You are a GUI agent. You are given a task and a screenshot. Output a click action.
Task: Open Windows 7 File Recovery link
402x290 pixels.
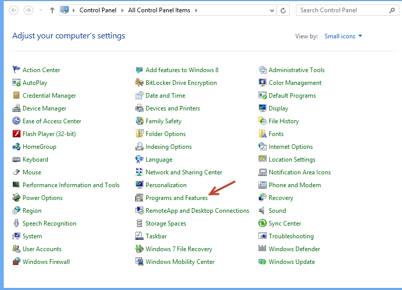point(178,249)
